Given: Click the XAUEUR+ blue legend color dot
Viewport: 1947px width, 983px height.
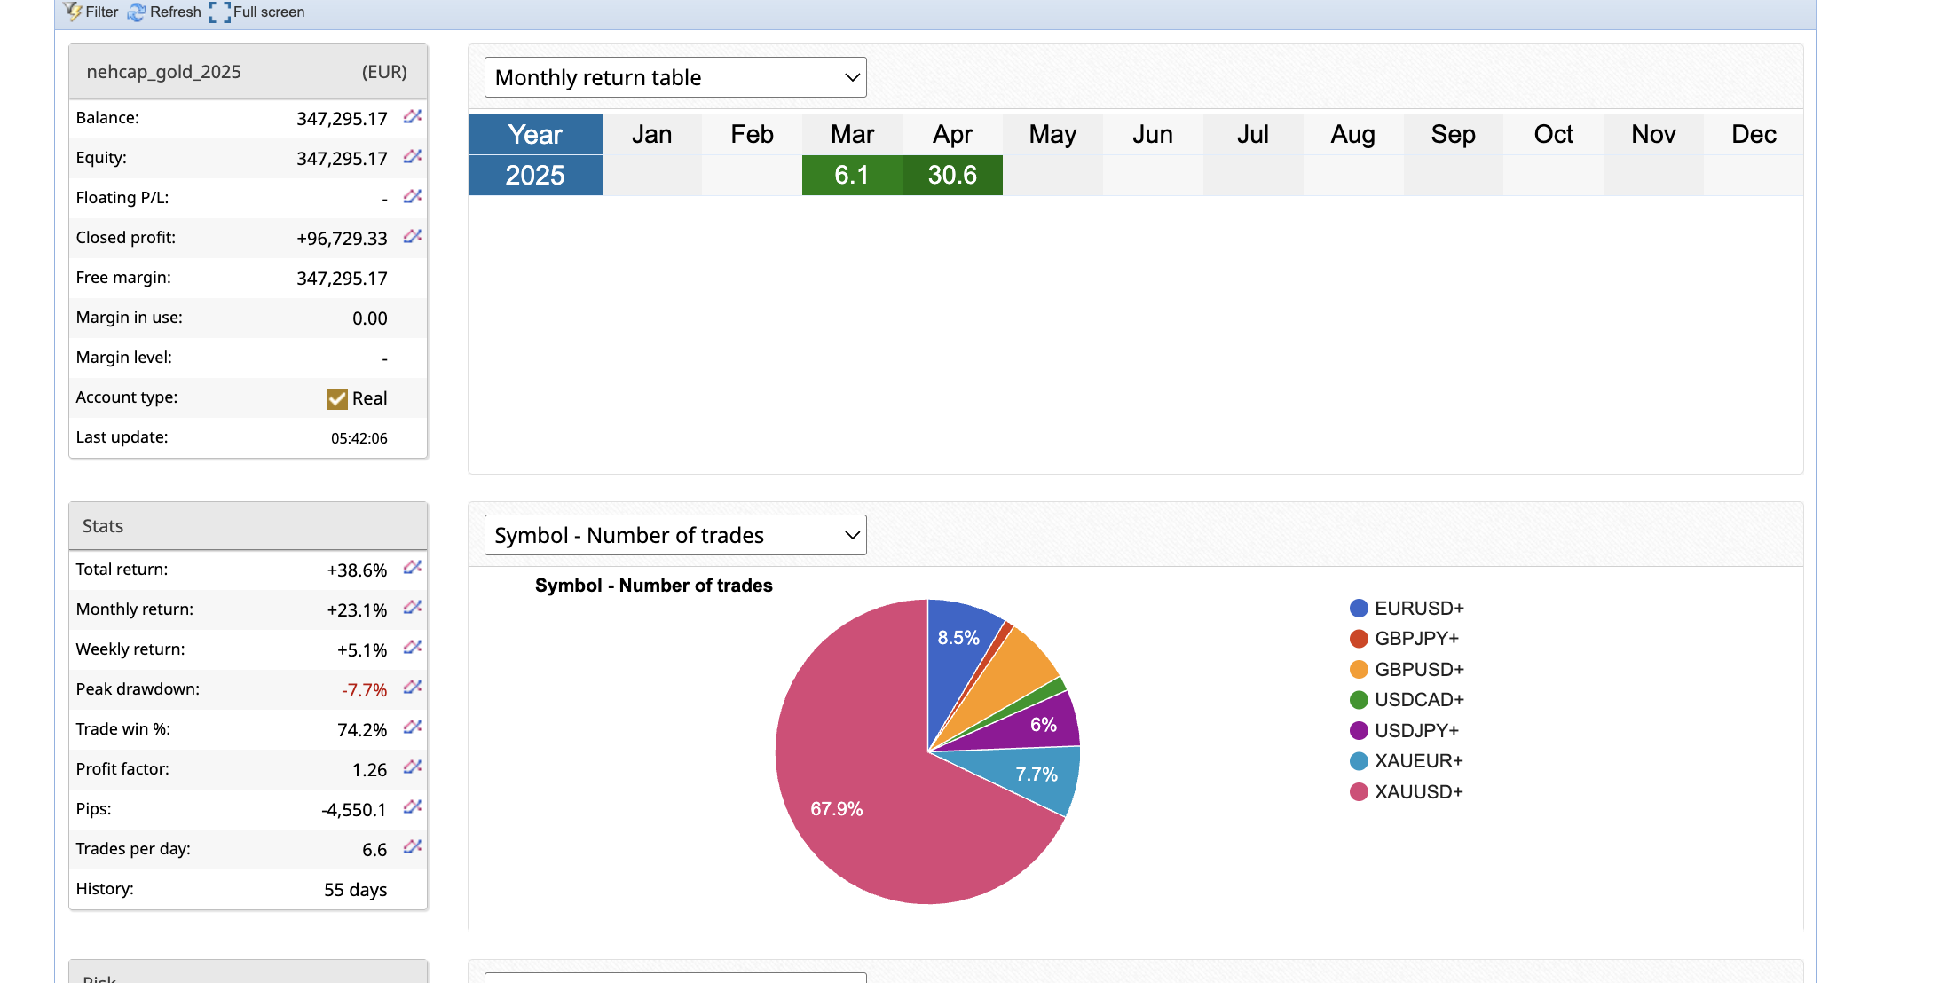Looking at the screenshot, I should [x=1359, y=761].
